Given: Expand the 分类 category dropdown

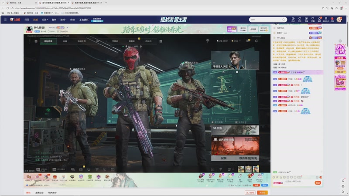Looking at the screenshot, I should tap(45, 20).
